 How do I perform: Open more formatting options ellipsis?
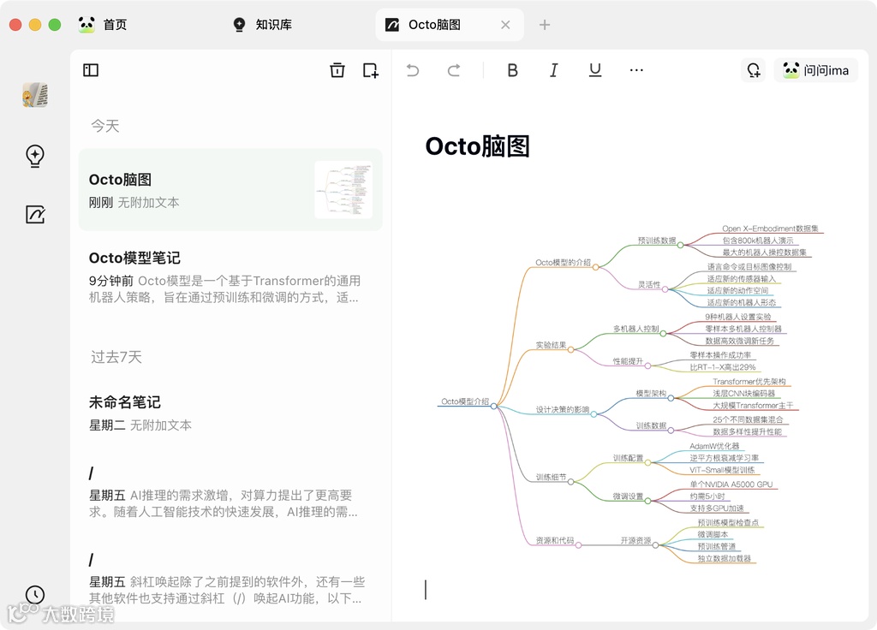tap(636, 70)
